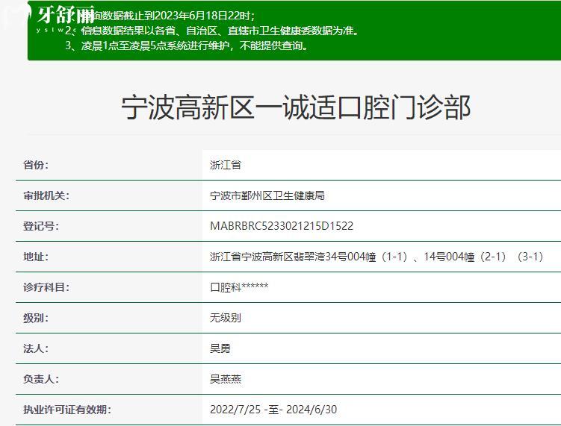
Task: Click the clinic title 宁波高新区一诚适口腔门诊部
Action: pyautogui.click(x=296, y=107)
